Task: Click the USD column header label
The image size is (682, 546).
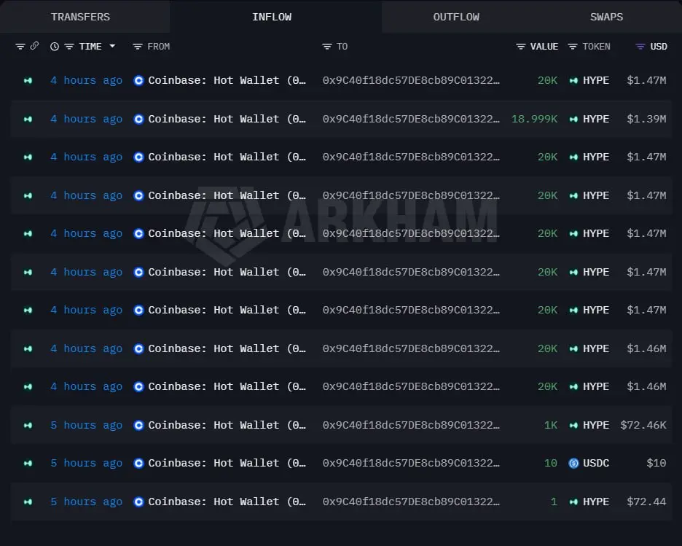Action: pyautogui.click(x=659, y=47)
